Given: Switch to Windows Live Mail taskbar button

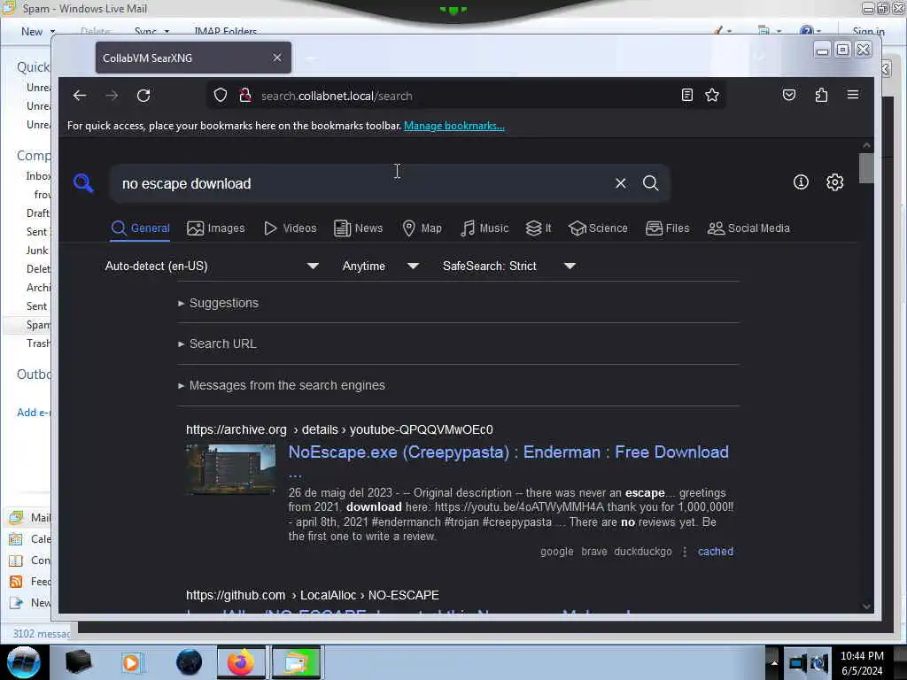Looking at the screenshot, I should 297,662.
